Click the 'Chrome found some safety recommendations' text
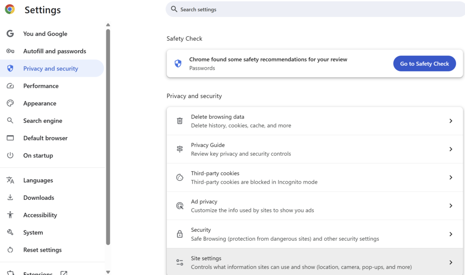The image size is (465, 275). (x=268, y=59)
